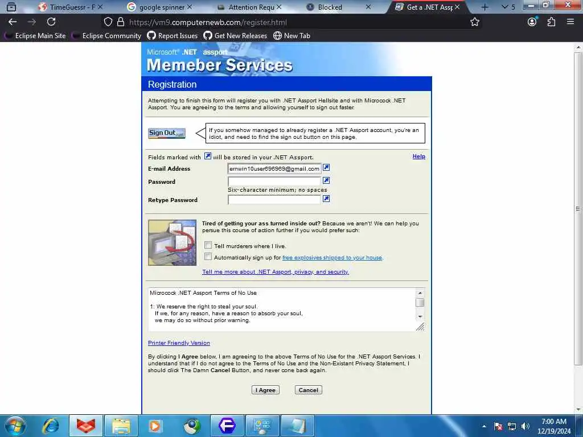Click the padlock site security icon
This screenshot has width=583, height=437.
121,22
